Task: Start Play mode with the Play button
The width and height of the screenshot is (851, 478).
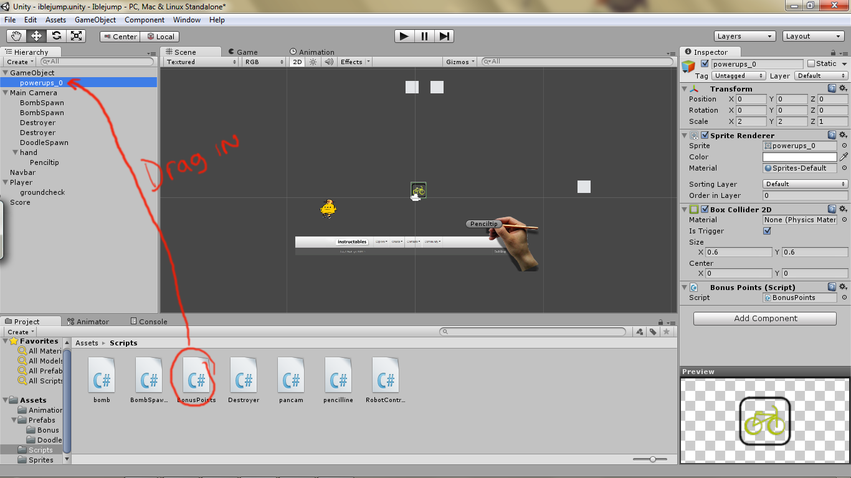Action: [404, 36]
